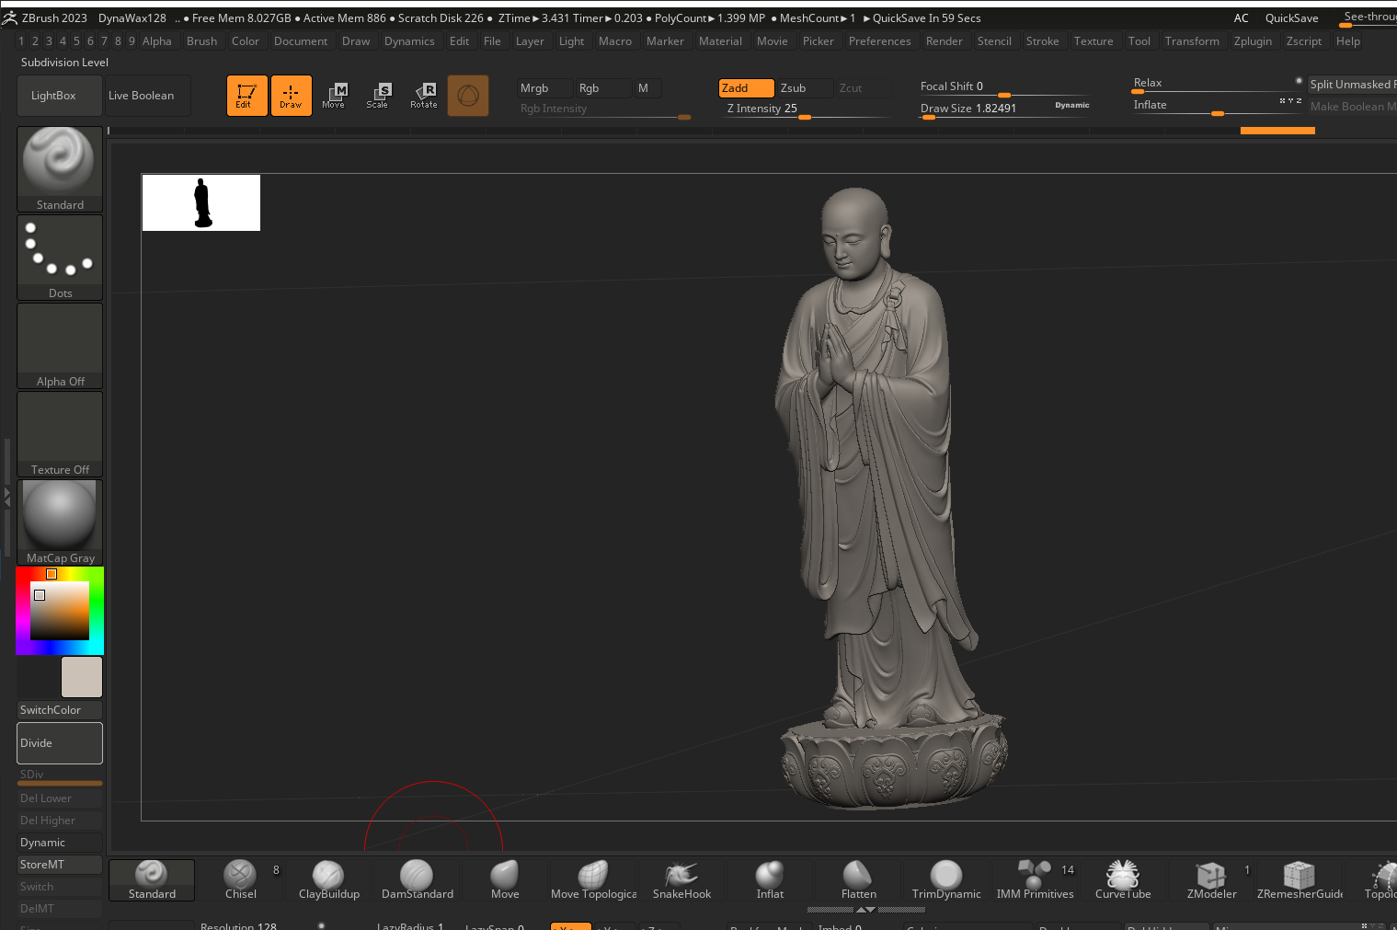The height and width of the screenshot is (930, 1397).
Task: Click the Scale mode icon
Action: click(x=378, y=96)
